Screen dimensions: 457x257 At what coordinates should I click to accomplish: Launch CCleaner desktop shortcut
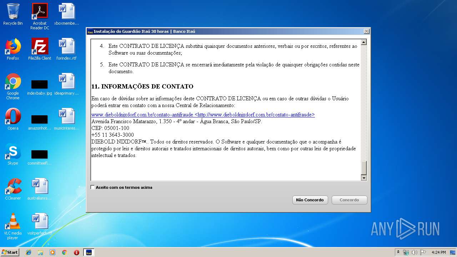tap(13, 189)
